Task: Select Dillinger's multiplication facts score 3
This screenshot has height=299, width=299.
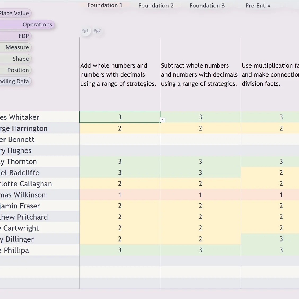Action: [x=270, y=239]
